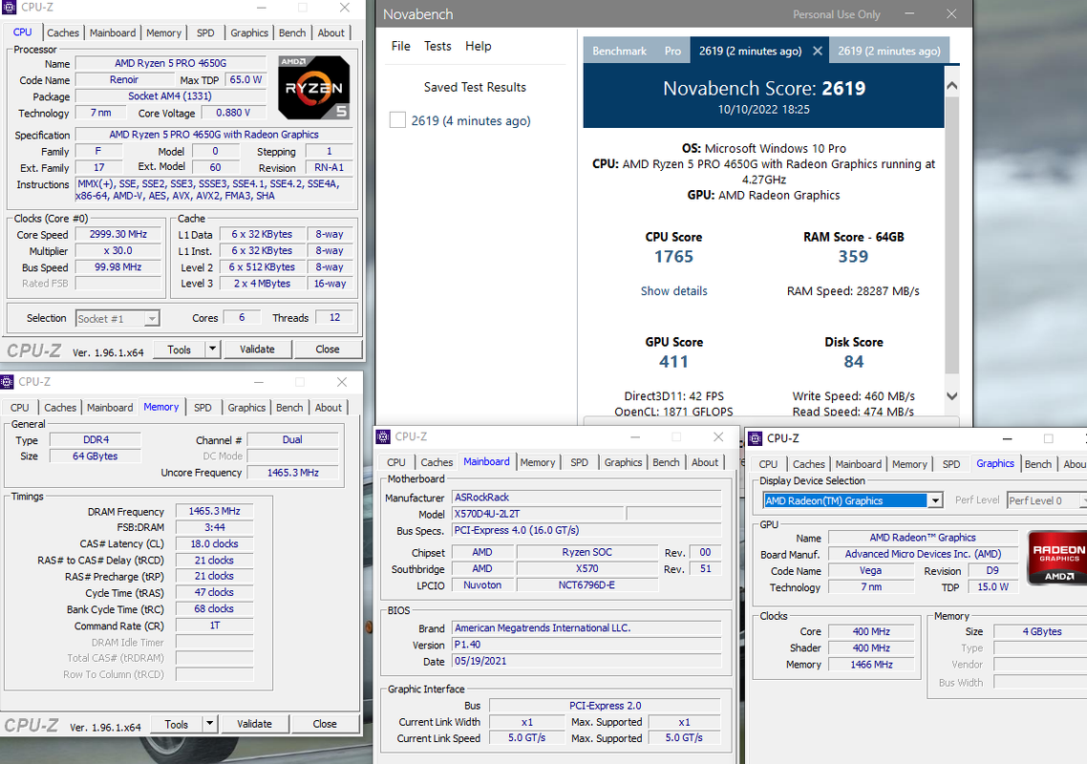Open Tools dropdown arrow in CPU window

pos(213,349)
